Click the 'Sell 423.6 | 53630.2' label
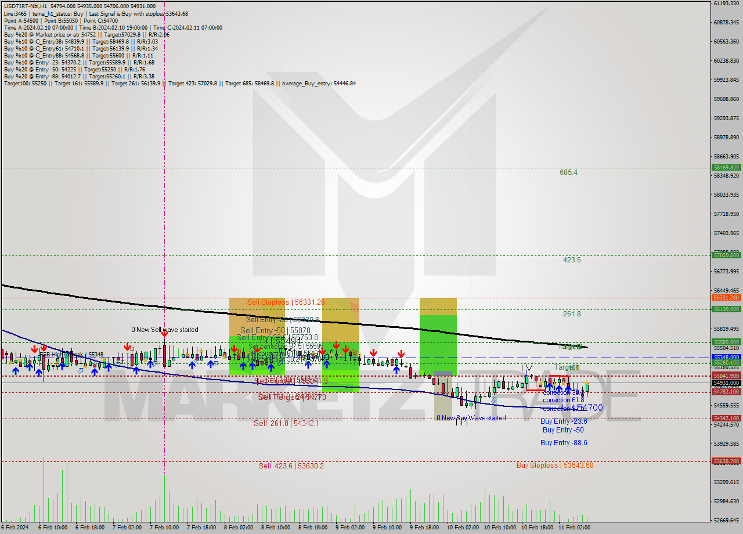 pyautogui.click(x=291, y=466)
